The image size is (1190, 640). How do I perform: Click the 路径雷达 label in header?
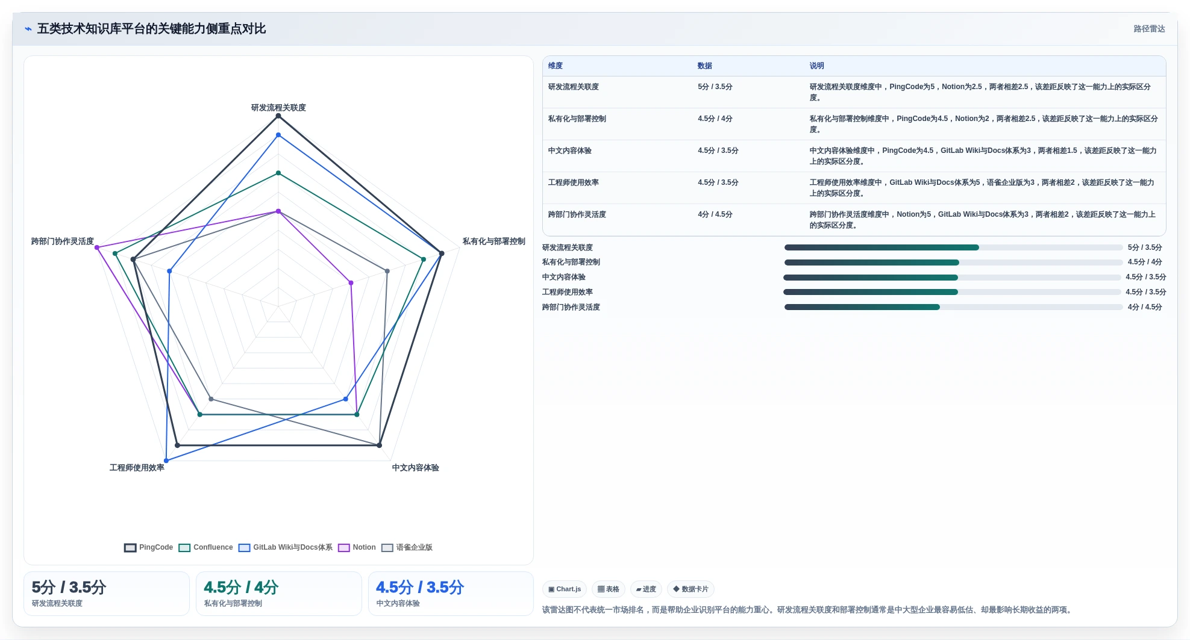click(x=1149, y=29)
